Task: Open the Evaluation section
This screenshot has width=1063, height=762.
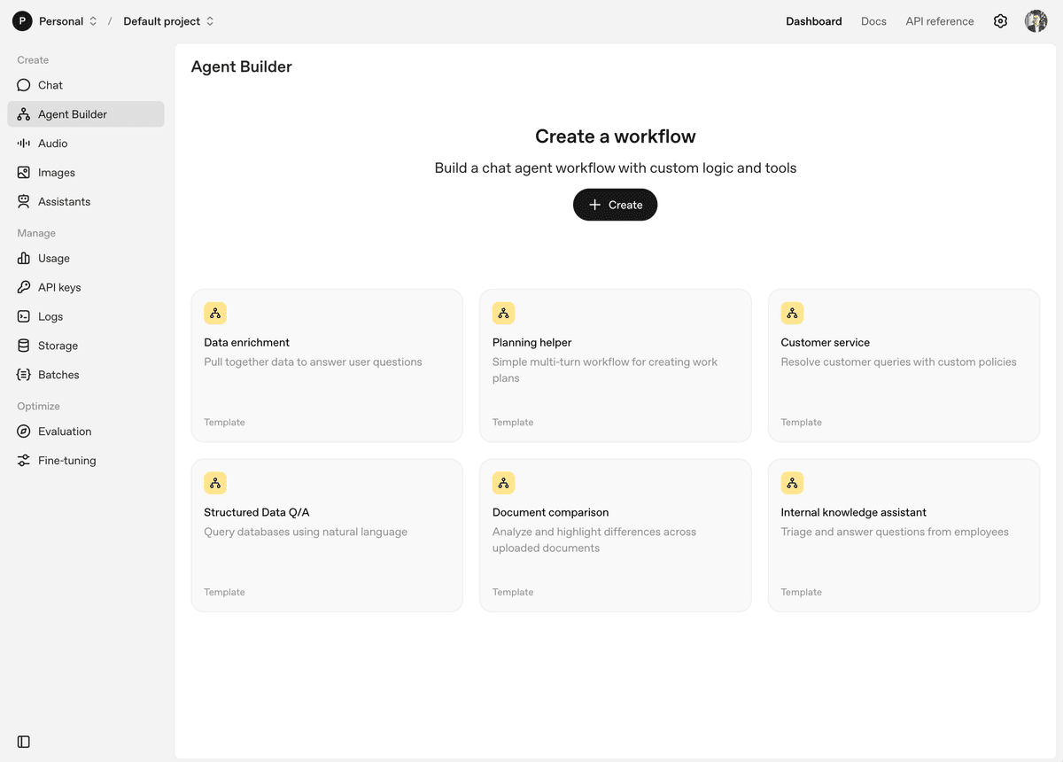Action: (x=65, y=431)
